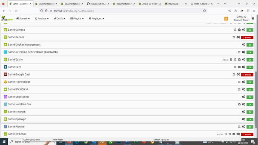Click Santé Deconz 3 erreurs badge
The image size is (258, 145).
coord(247,37)
